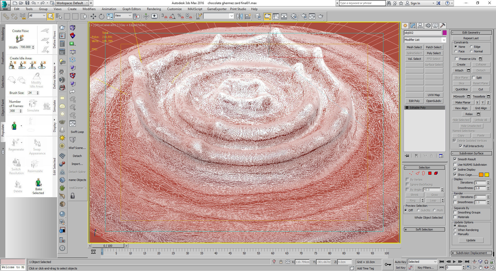The width and height of the screenshot is (496, 271).
Task: Switch to the Utilities command panel tab
Action: click(x=443, y=26)
